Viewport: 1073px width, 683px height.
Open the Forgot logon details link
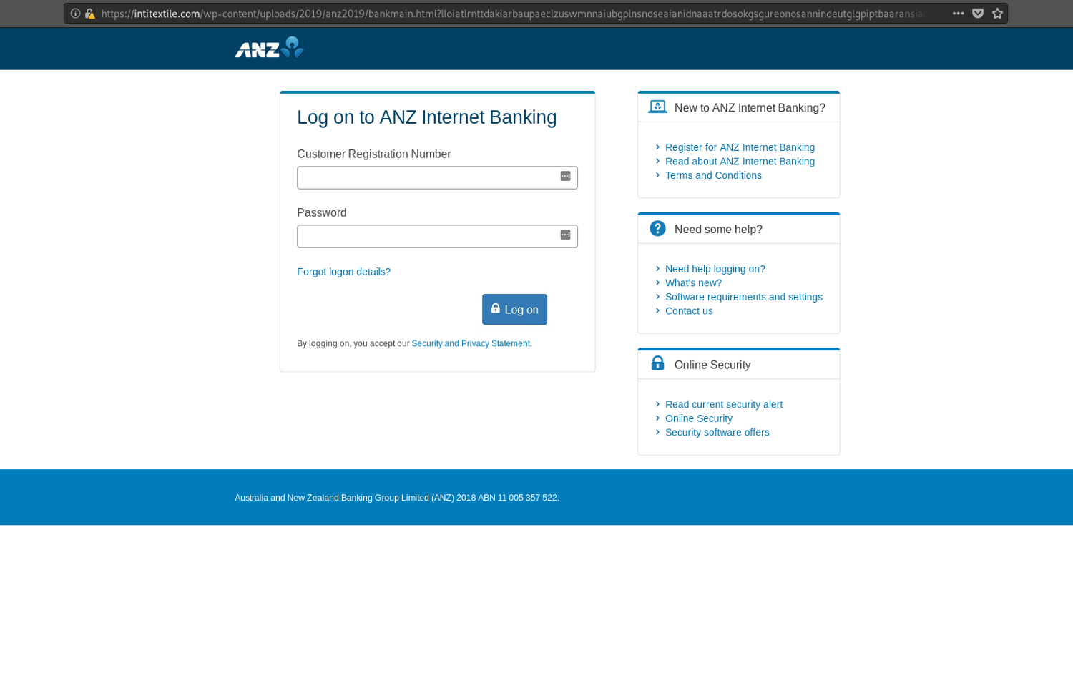pos(343,271)
